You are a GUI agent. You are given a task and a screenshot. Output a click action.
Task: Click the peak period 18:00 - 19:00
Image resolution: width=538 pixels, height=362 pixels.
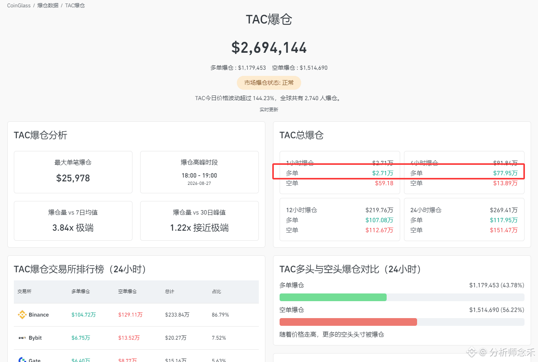coord(199,176)
